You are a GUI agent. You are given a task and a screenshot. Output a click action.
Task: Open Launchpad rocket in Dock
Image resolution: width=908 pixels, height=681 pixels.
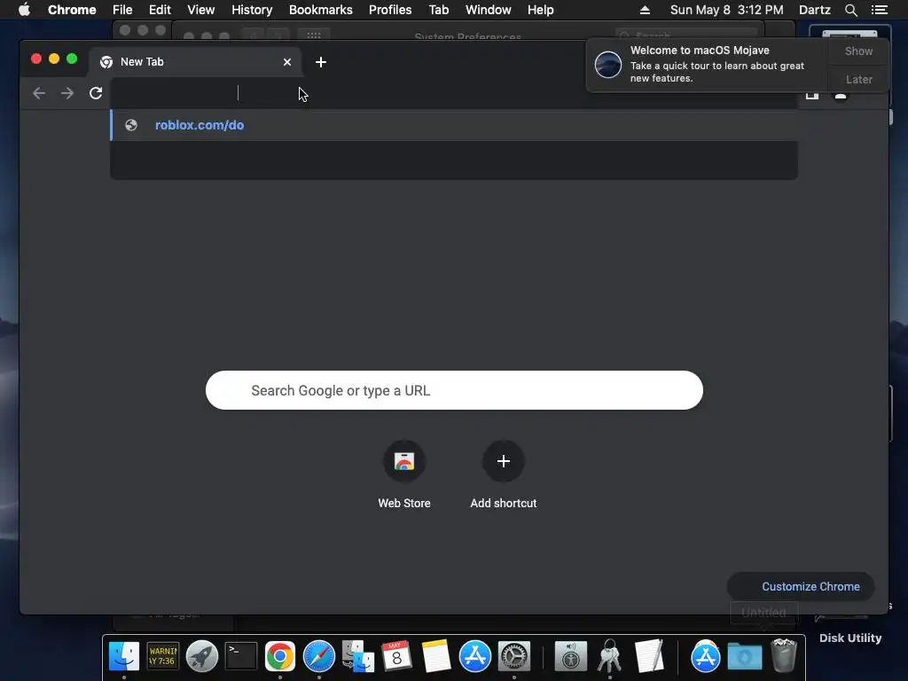(202, 656)
